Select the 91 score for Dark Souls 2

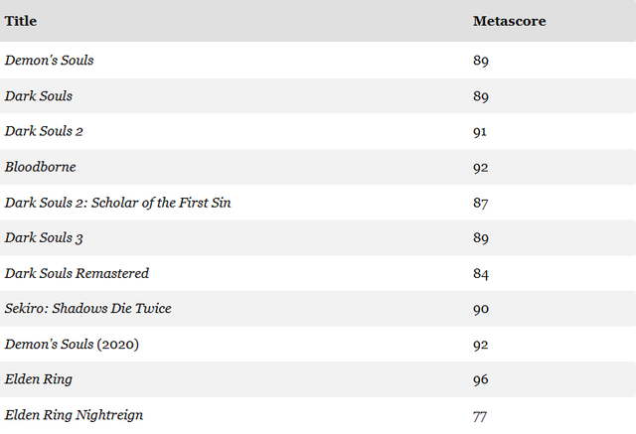(480, 131)
